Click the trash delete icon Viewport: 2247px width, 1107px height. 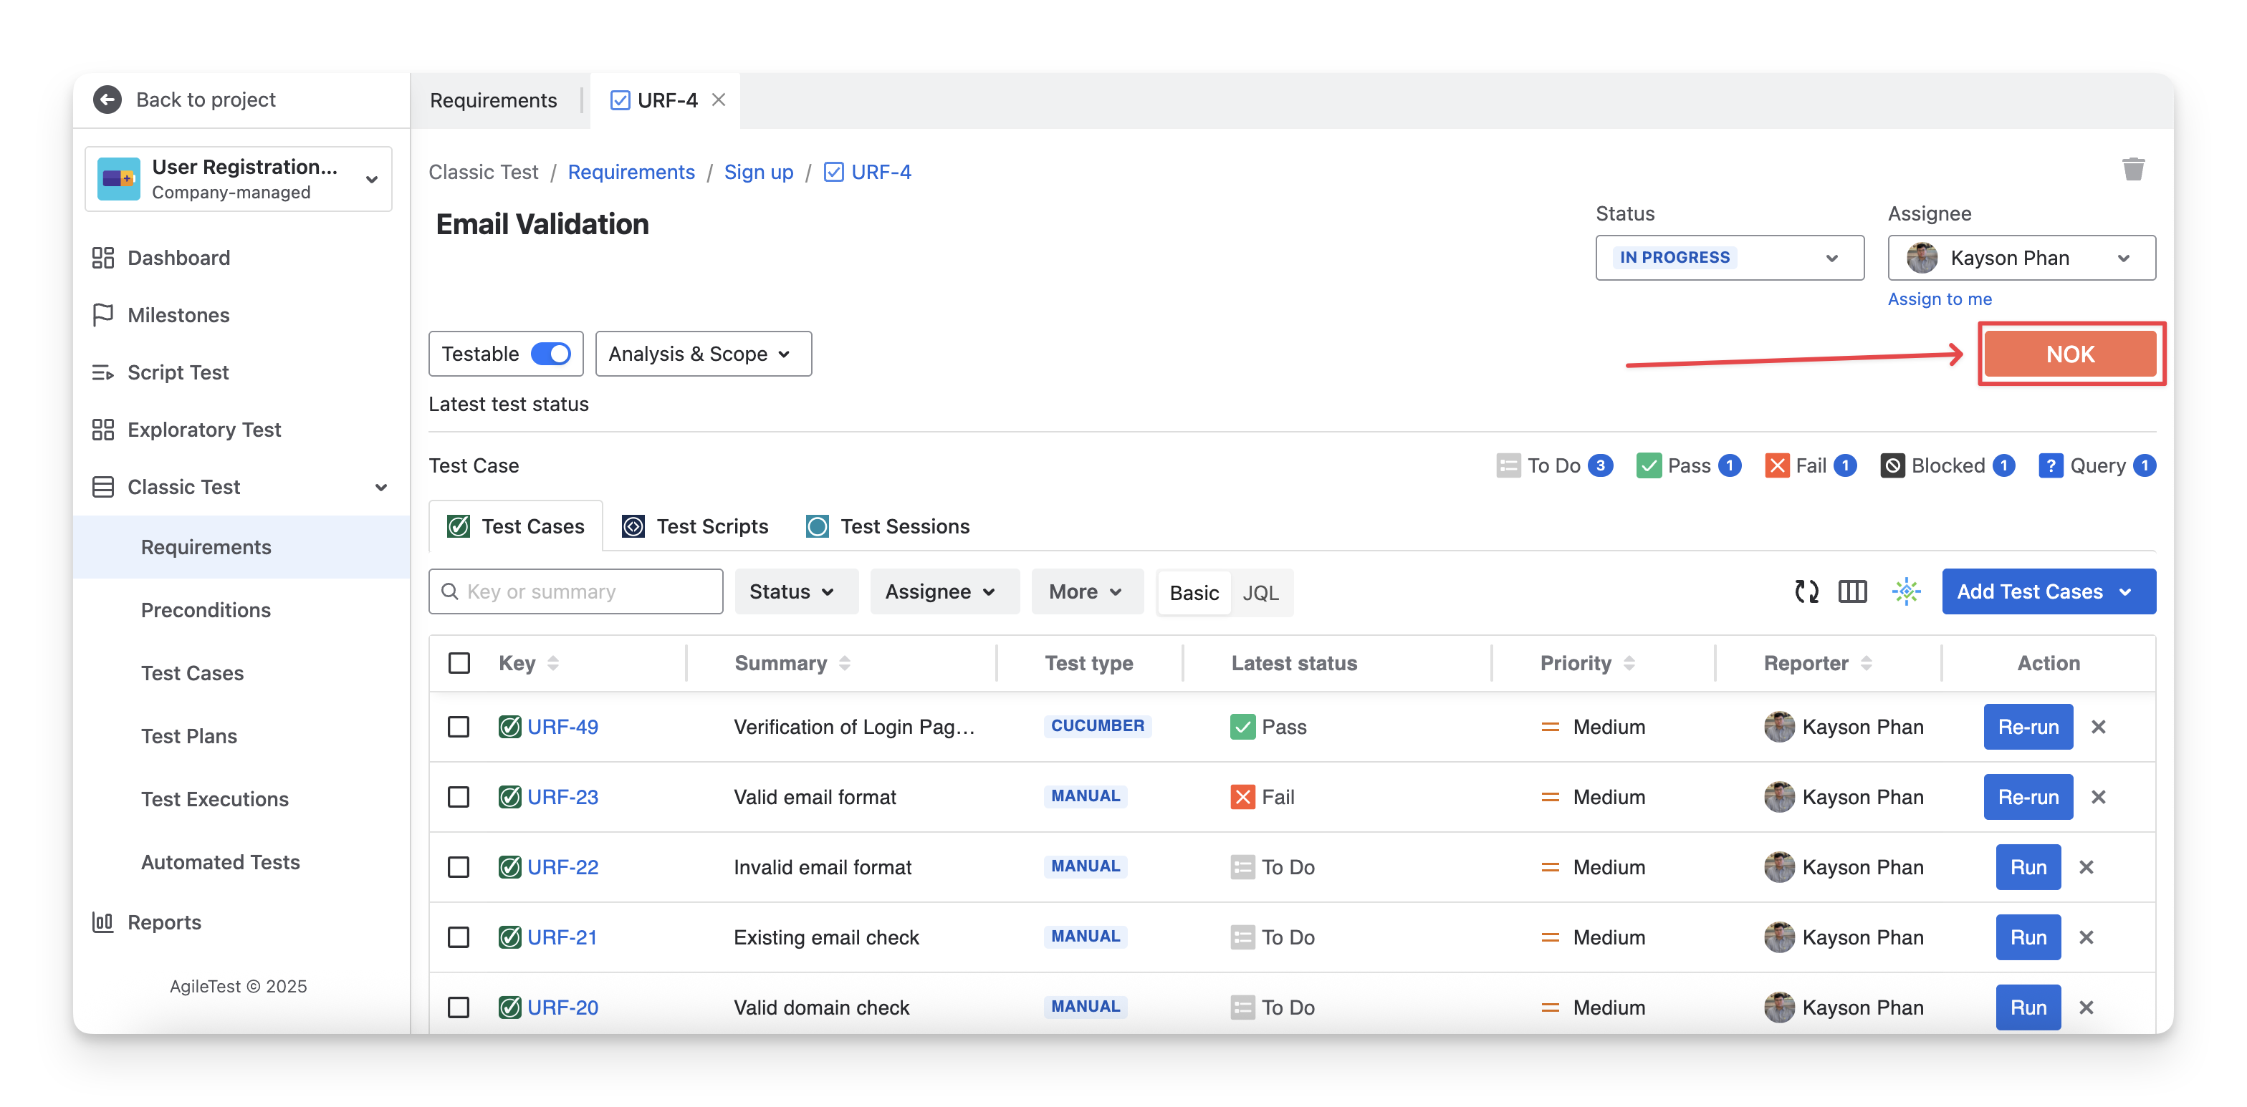coord(2133,169)
